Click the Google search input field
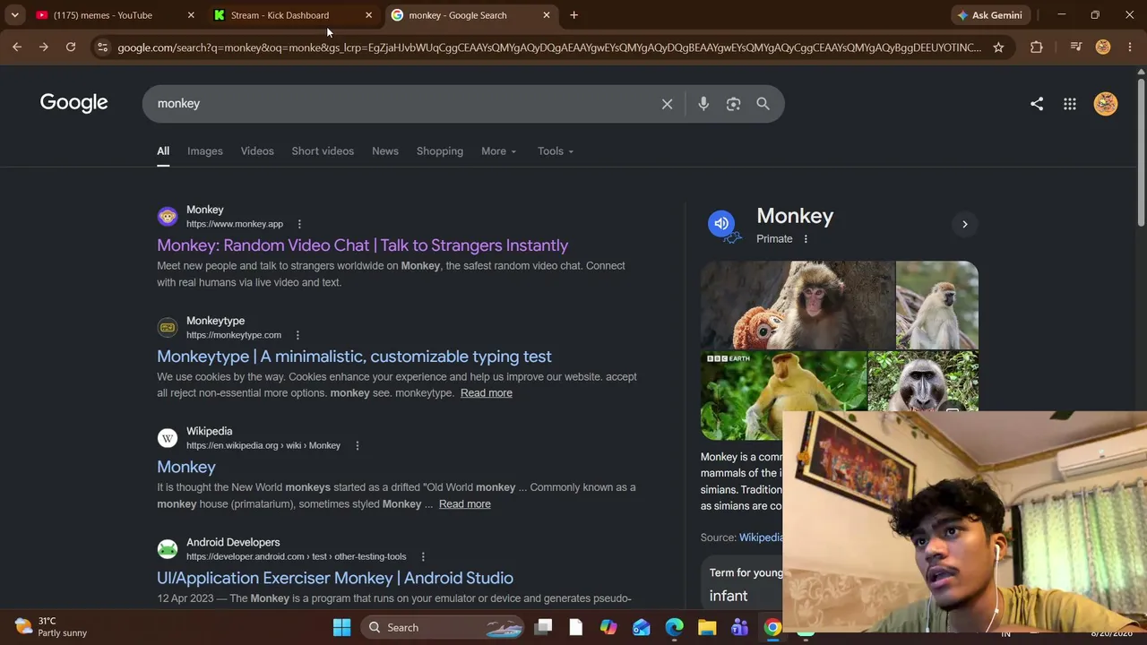The height and width of the screenshot is (645, 1147). point(403,104)
